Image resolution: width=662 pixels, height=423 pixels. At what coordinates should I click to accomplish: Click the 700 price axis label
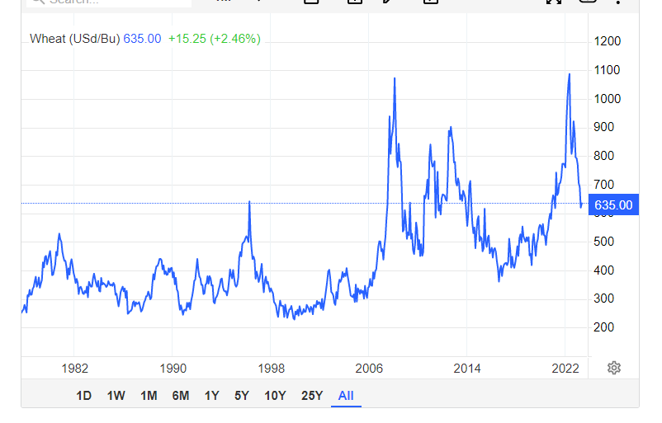603,185
